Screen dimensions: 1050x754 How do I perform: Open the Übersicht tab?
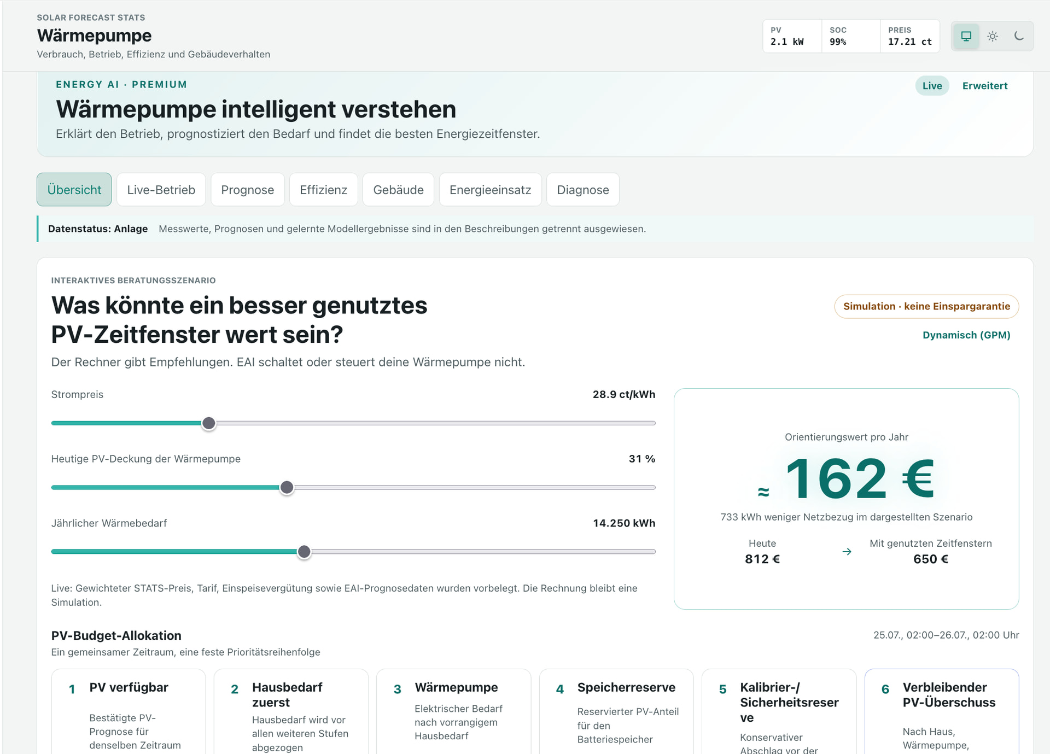click(74, 190)
